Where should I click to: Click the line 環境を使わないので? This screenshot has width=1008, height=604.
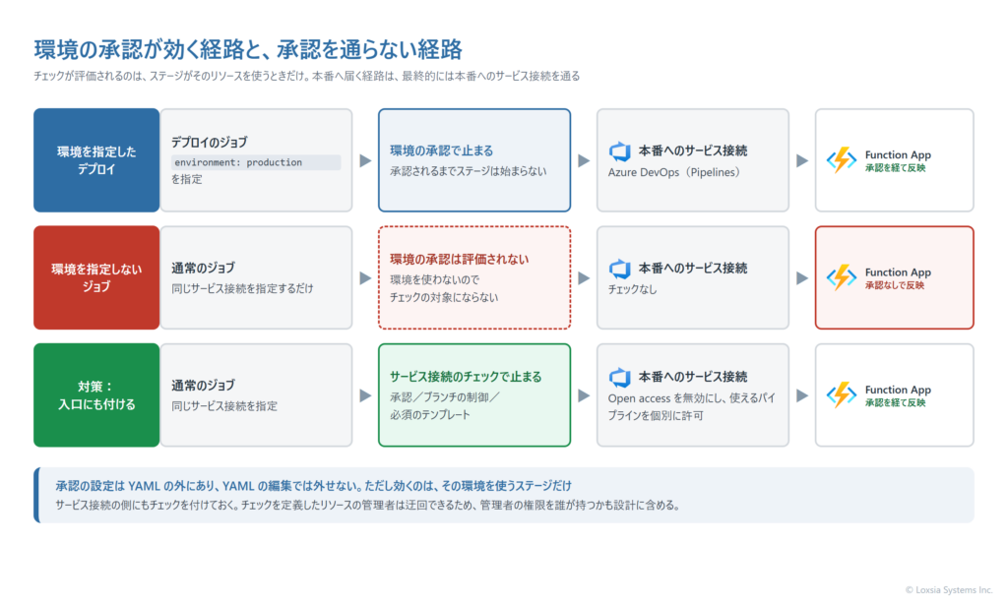(434, 279)
